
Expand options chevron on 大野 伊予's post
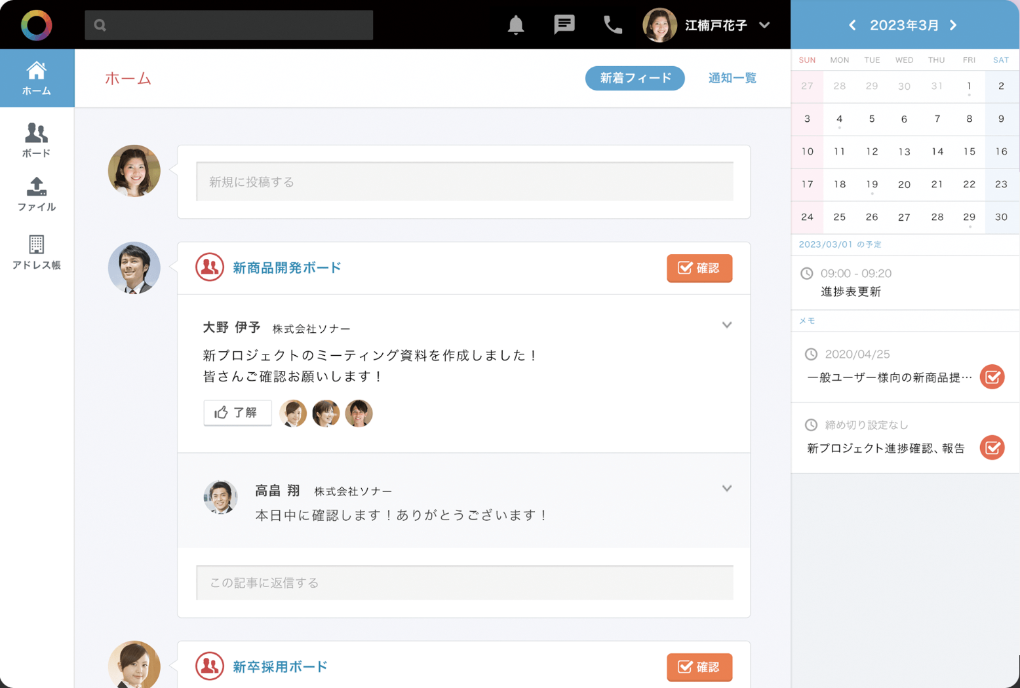tap(726, 325)
